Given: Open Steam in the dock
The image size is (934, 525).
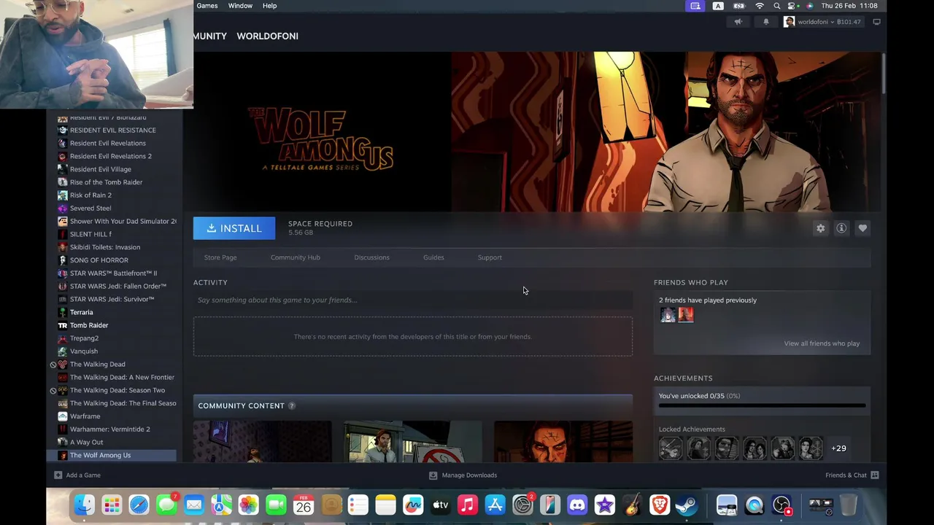Looking at the screenshot, I should pyautogui.click(x=687, y=505).
